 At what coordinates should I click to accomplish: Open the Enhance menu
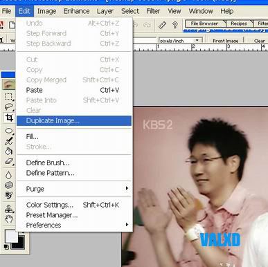pos(76,11)
